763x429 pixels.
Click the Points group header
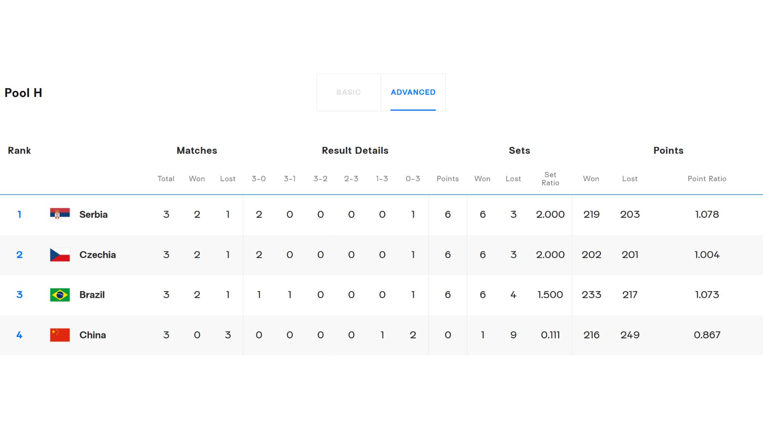pyautogui.click(x=668, y=151)
